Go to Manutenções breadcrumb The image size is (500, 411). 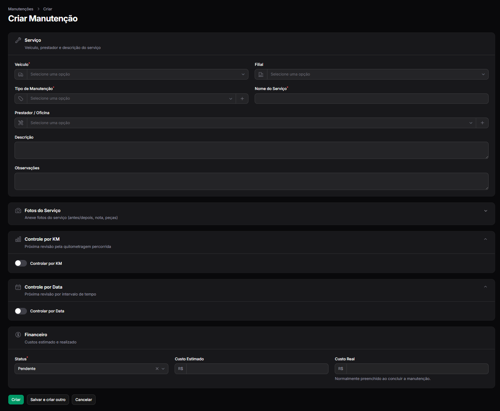tap(21, 9)
